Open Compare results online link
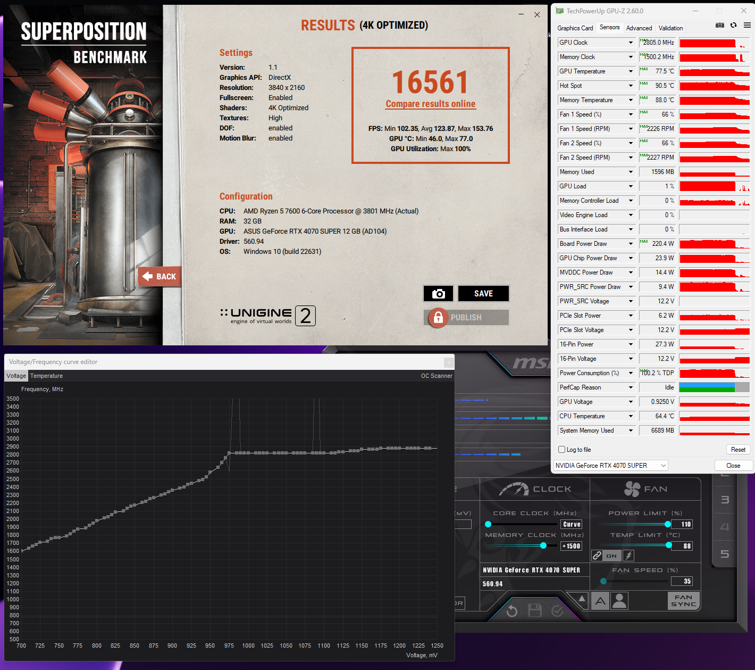 (431, 104)
